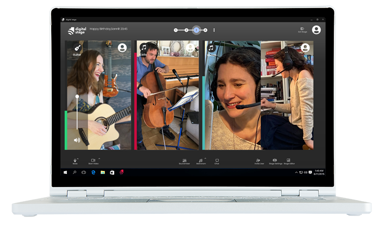Click the digital stage logo
The width and height of the screenshot is (387, 232).
(x=77, y=30)
